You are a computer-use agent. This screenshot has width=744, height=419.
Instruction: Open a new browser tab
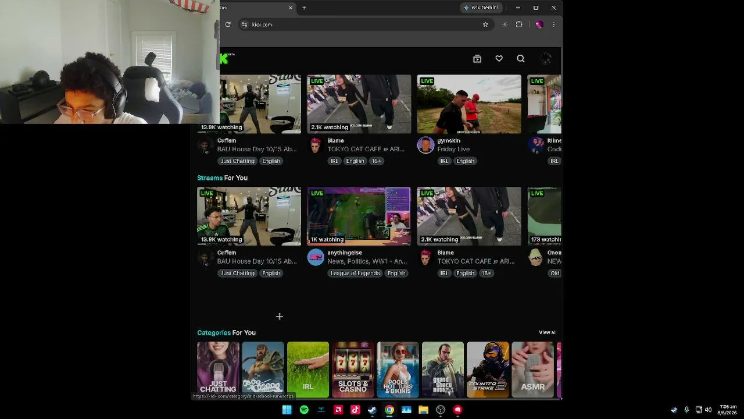(x=304, y=8)
